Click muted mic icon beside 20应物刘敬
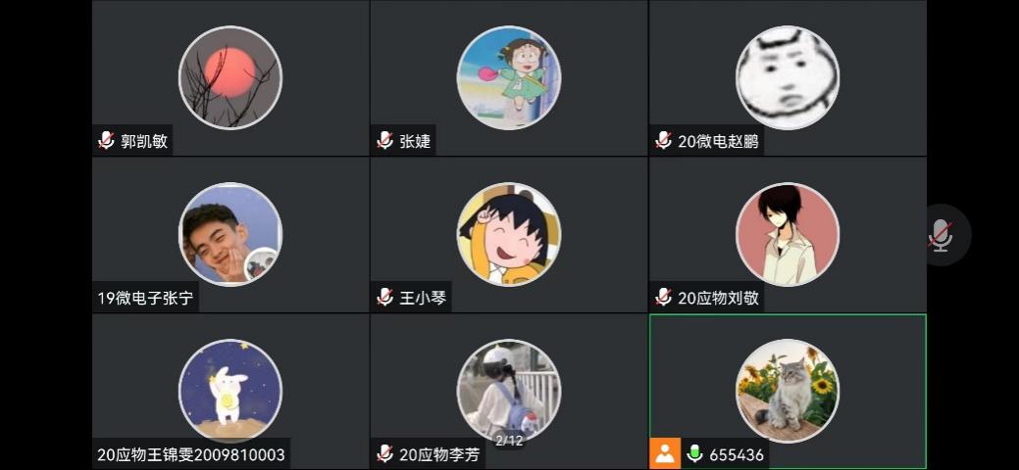Screen dimensions: 1019x470 [663, 298]
